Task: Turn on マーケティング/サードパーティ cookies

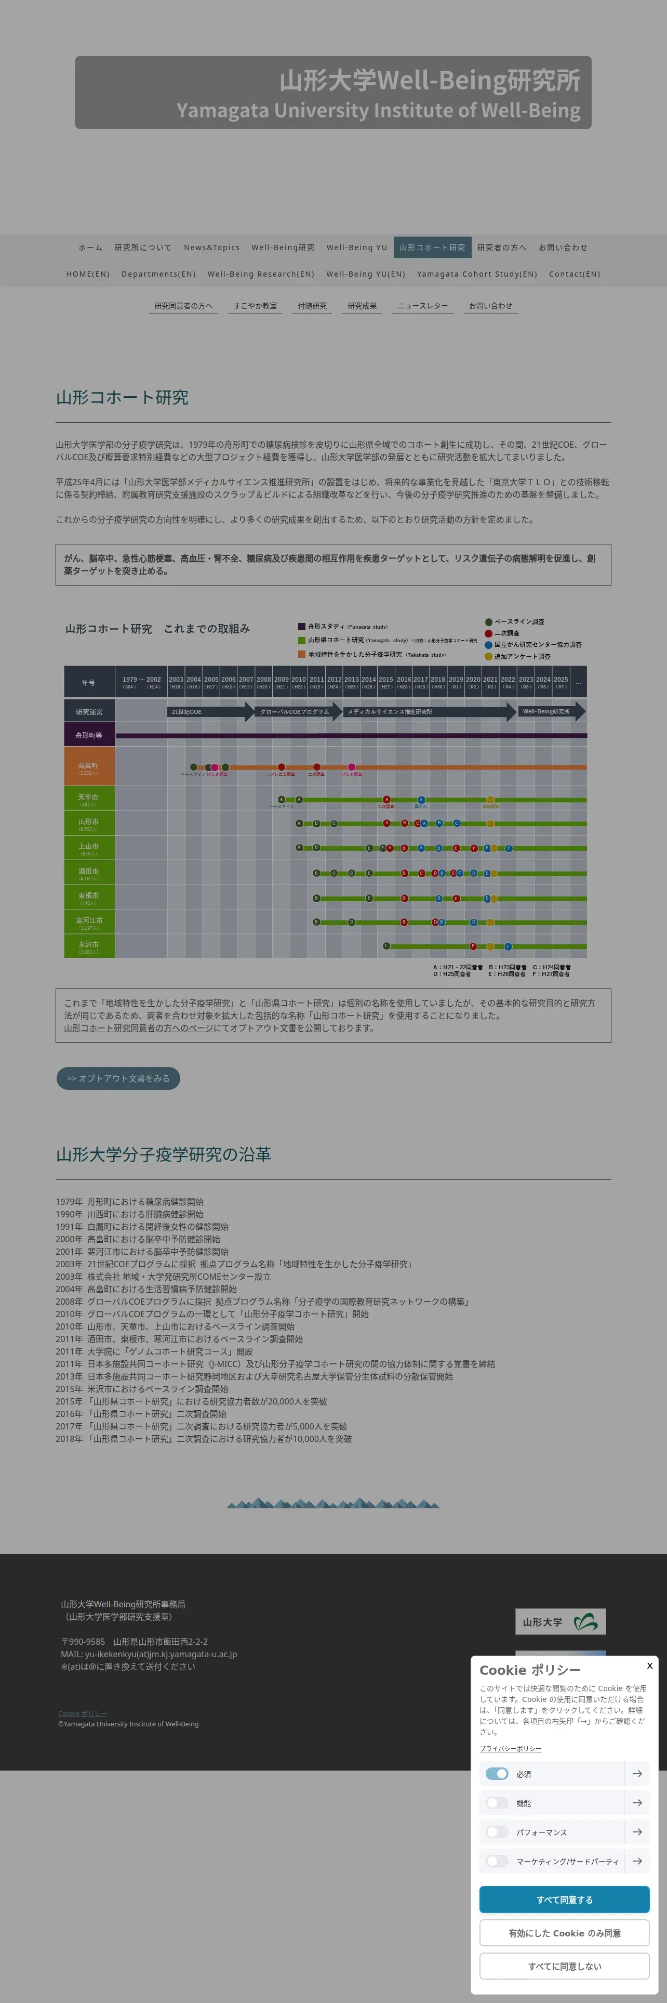Action: [497, 1861]
